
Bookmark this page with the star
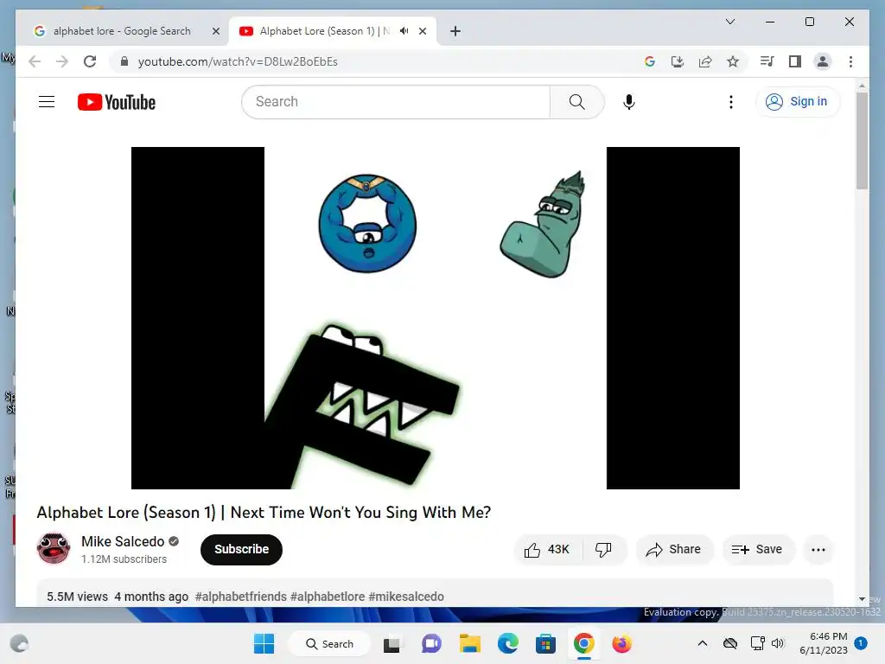click(733, 61)
